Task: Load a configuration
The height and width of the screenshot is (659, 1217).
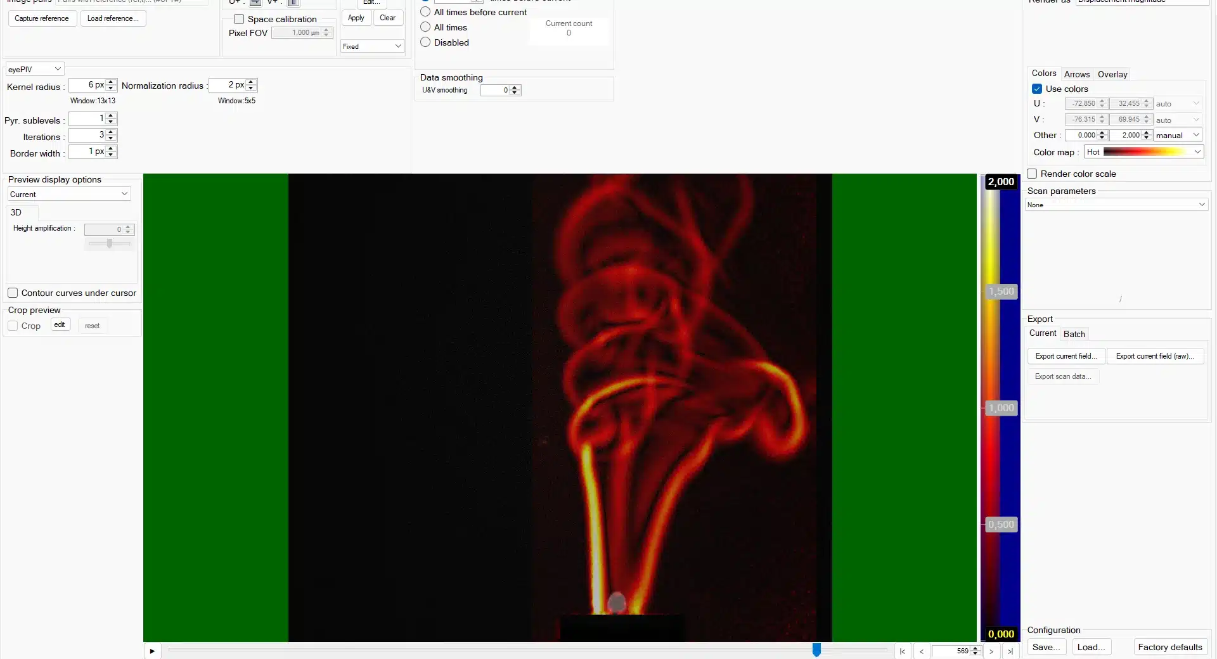Action: click(x=1091, y=647)
